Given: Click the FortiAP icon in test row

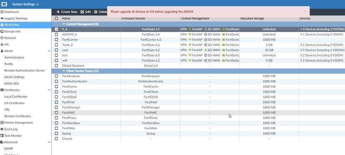Looking at the screenshot, I should 190,55.
